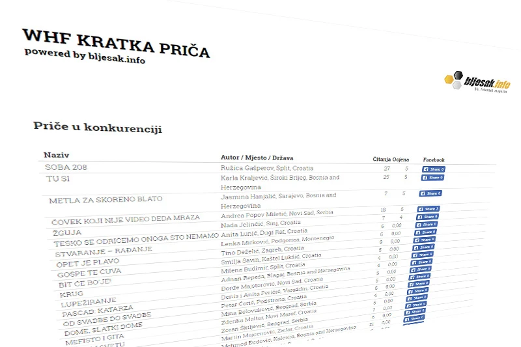
Task: Open the story BIT ĆE BOLJE!
Action: coord(85,283)
